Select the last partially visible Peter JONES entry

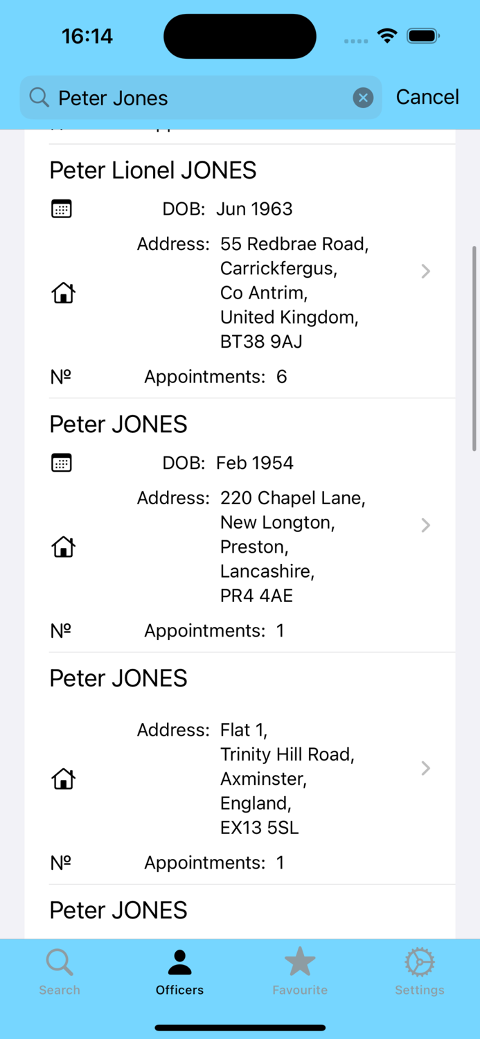[240, 912]
